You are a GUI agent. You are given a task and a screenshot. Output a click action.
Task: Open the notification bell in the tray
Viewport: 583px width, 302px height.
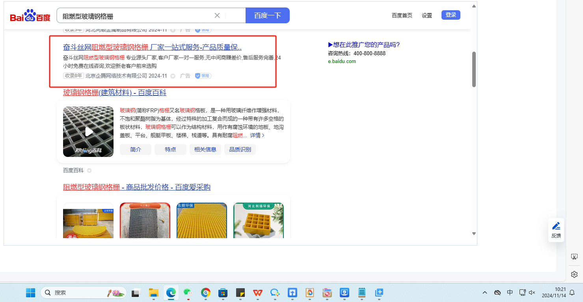(573, 293)
